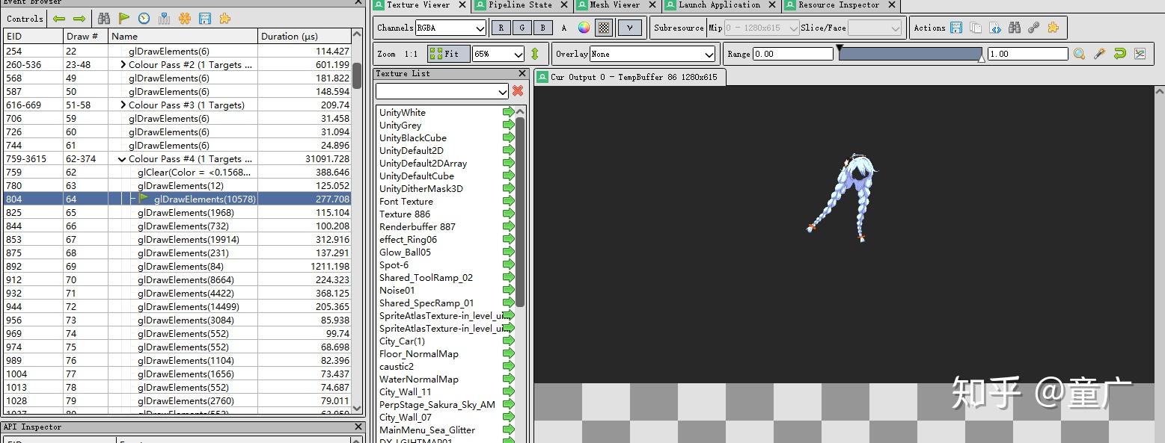
Task: Click the clock timing icon in the Controls toolbar
Action: [x=143, y=18]
